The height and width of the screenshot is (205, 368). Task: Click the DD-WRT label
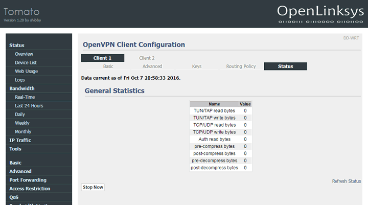click(351, 38)
